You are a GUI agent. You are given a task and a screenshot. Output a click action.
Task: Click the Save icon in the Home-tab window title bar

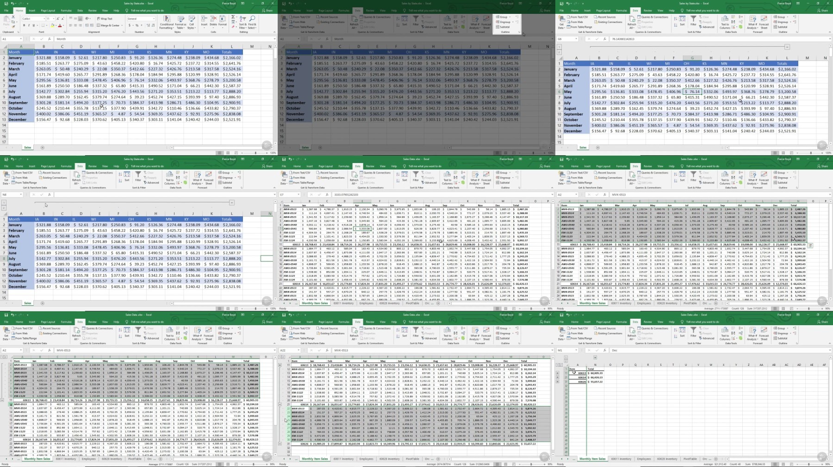click(x=6, y=3)
